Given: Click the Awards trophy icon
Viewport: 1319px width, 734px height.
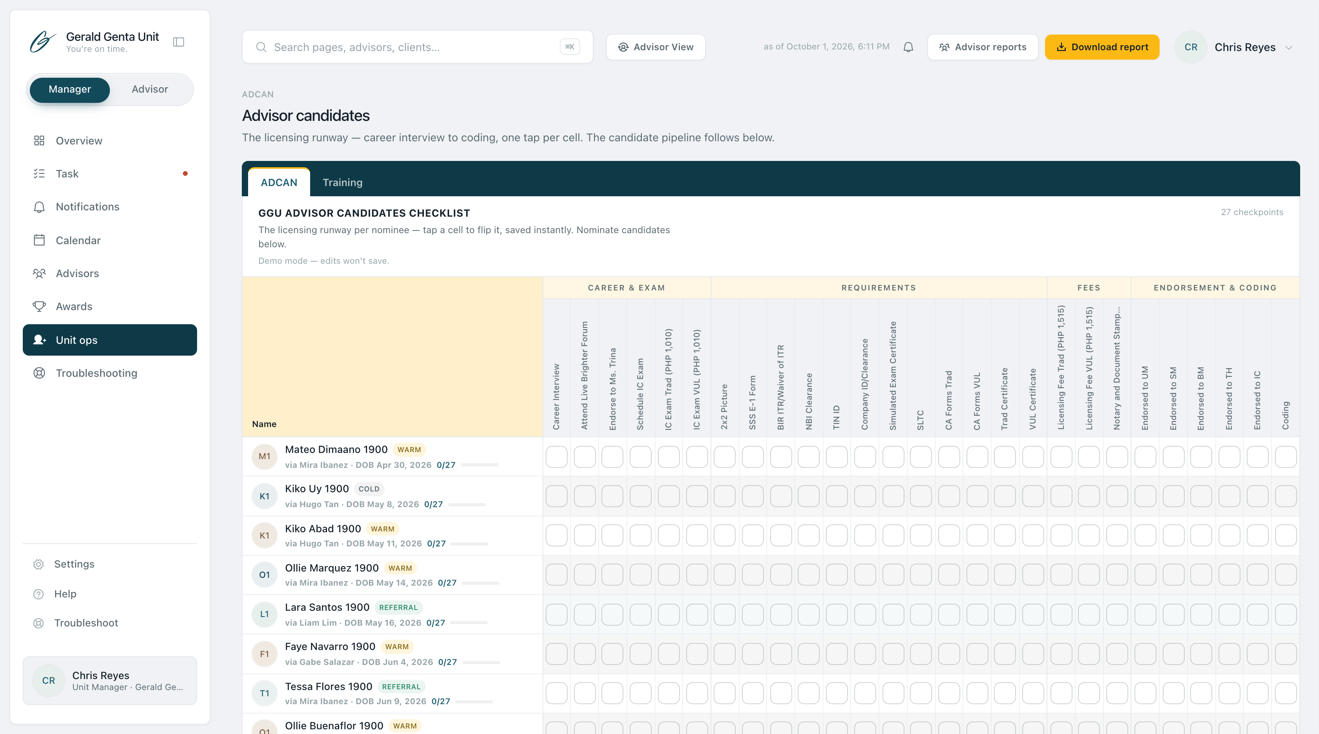Looking at the screenshot, I should pyautogui.click(x=39, y=306).
